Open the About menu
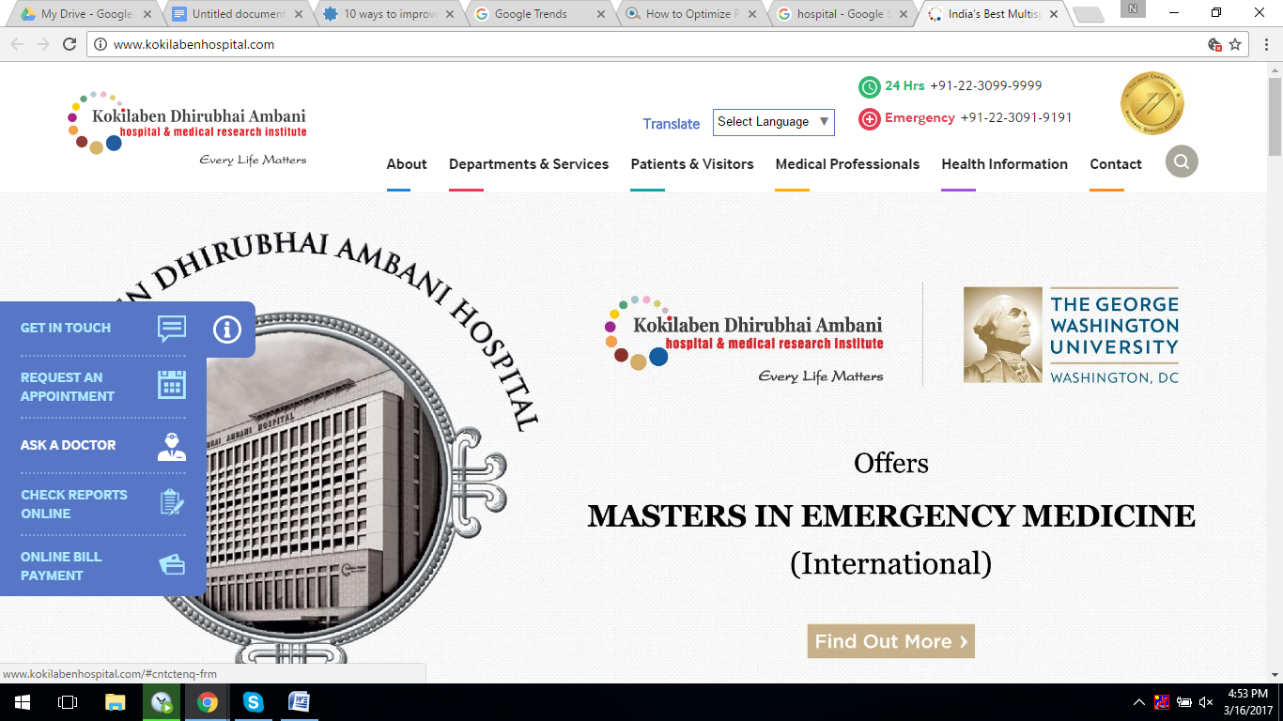 click(407, 164)
